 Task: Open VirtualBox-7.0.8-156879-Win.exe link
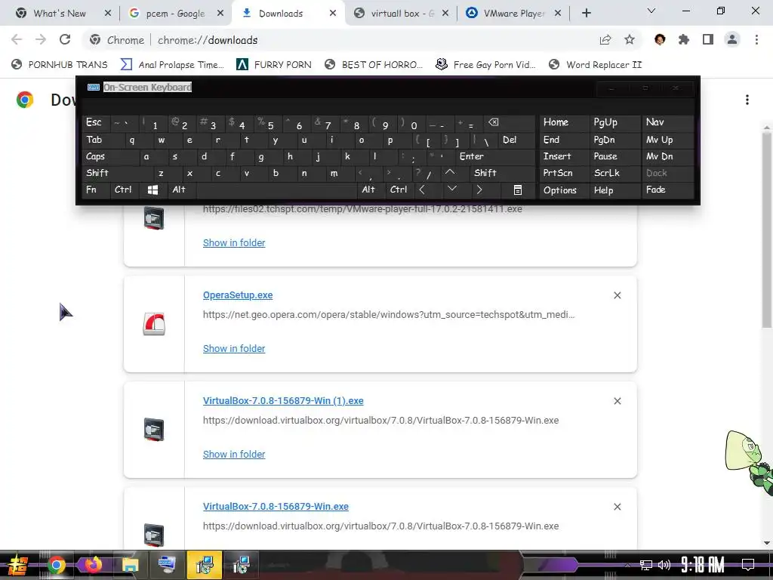point(276,506)
